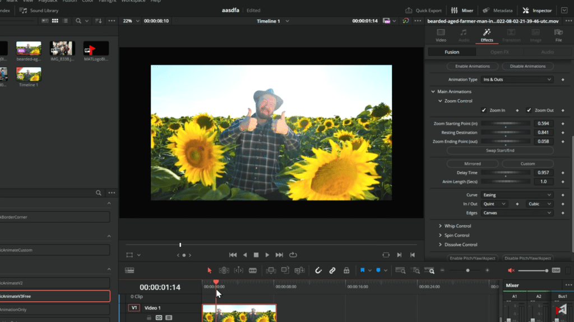
Task: Open Out easing dropdown Cubic
Action: click(x=539, y=204)
